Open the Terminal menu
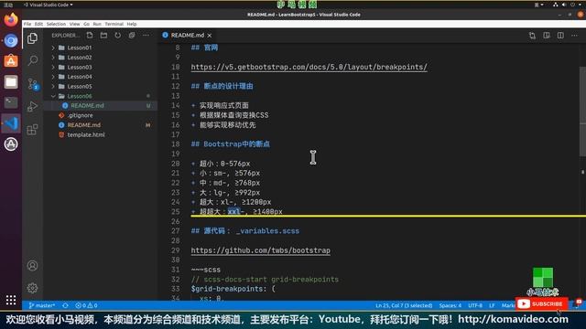Image resolution: width=586 pixels, height=329 pixels. pyautogui.click(x=114, y=24)
